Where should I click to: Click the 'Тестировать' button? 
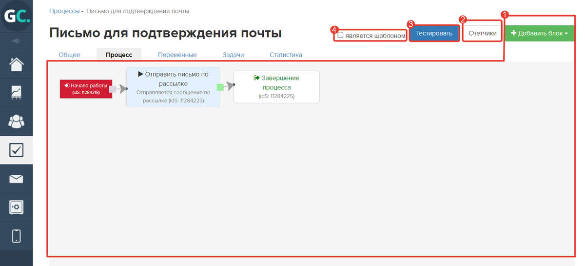click(434, 33)
